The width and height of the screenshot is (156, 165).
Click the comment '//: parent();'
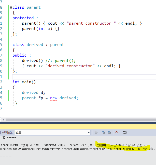pos(61,61)
